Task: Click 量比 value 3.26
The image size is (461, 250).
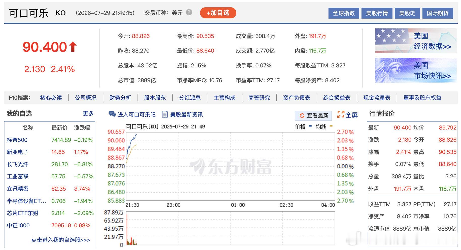Action: tap(451, 176)
